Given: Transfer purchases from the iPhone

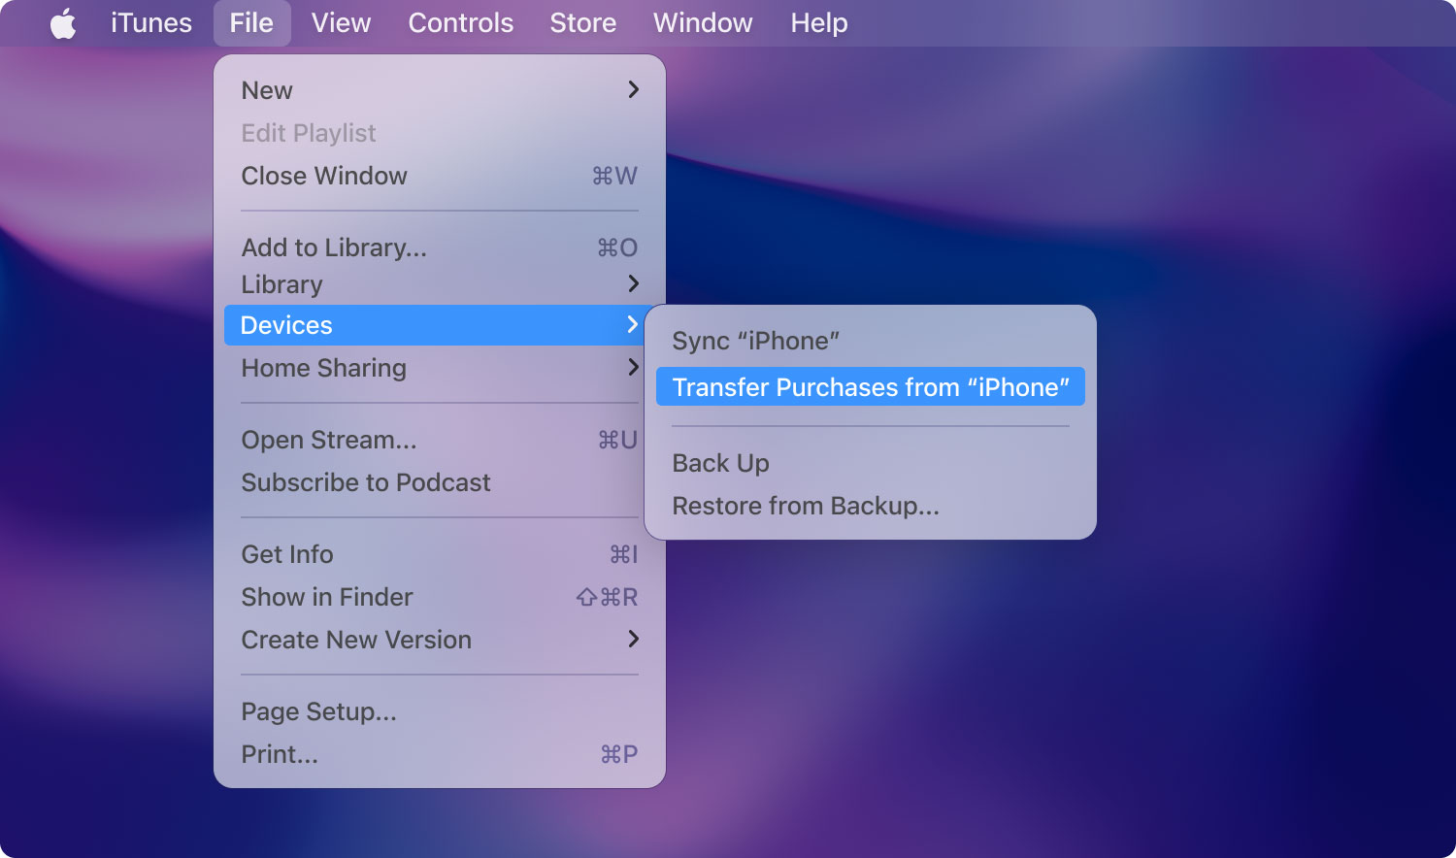Looking at the screenshot, I should coord(870,387).
